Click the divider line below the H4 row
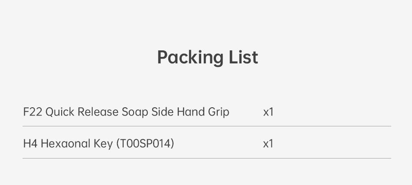 coord(206,158)
